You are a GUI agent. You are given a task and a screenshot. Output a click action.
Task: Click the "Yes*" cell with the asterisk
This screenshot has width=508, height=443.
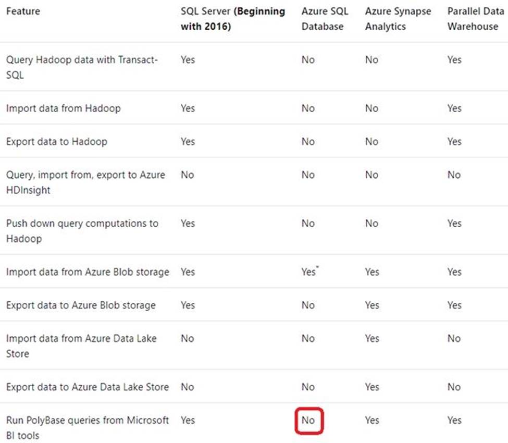pyautogui.click(x=309, y=272)
